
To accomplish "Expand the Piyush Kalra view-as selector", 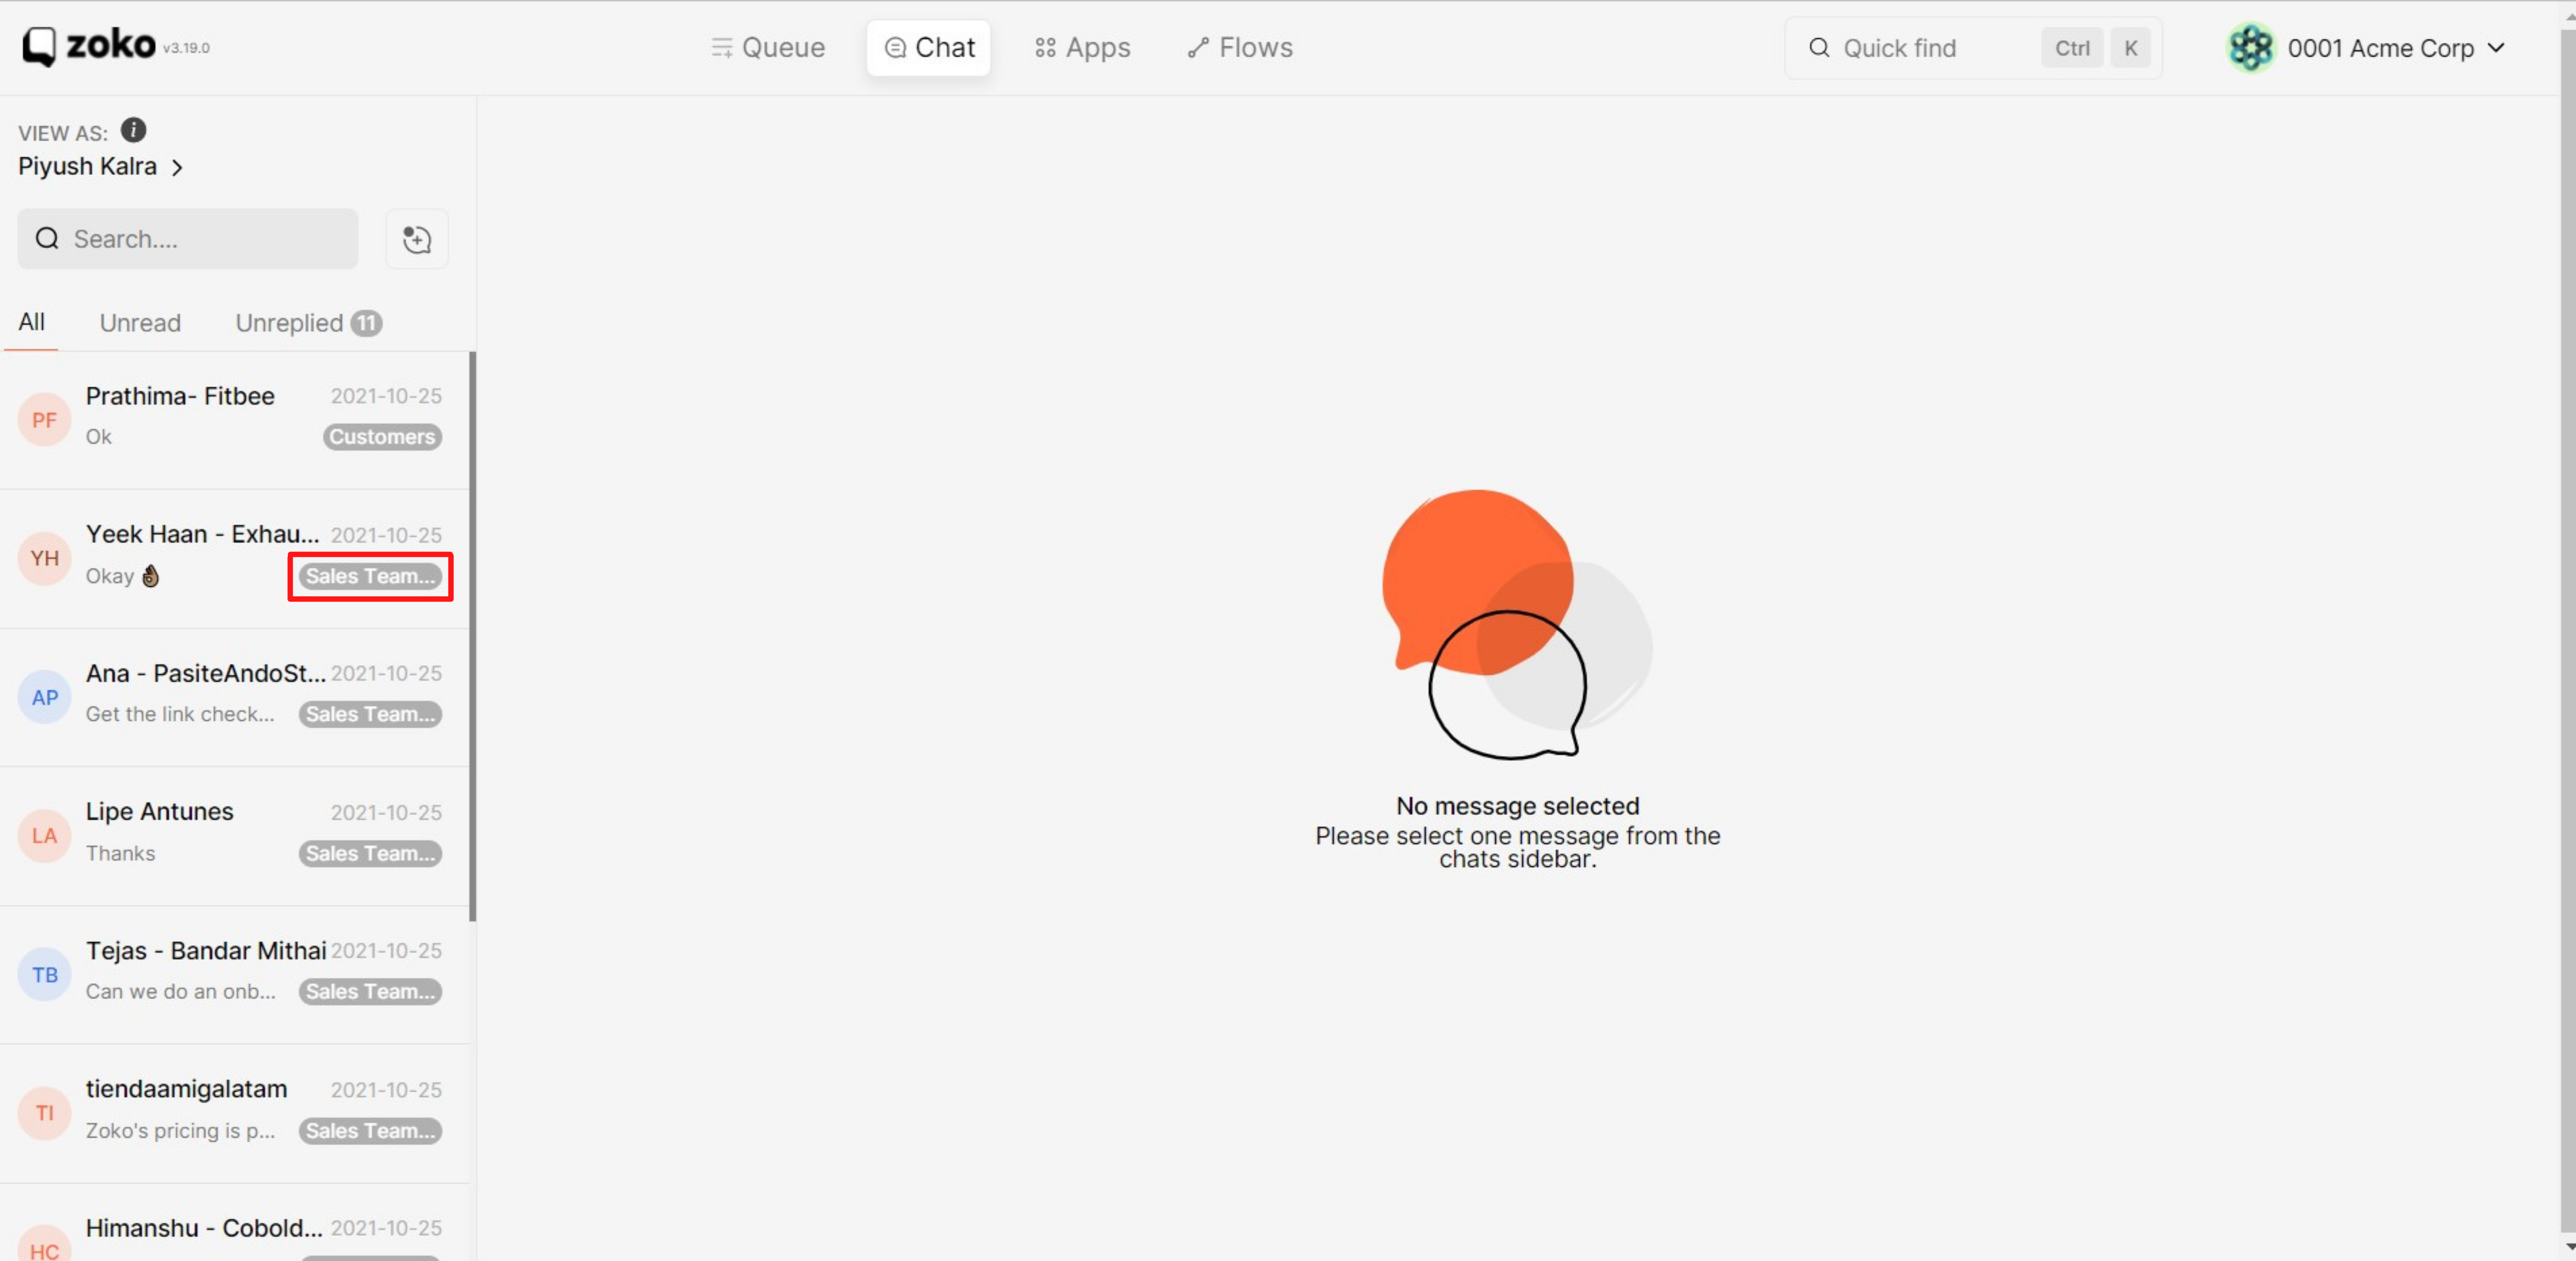I will (101, 166).
